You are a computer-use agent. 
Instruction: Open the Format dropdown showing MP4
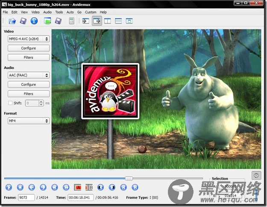[x=29, y=121]
